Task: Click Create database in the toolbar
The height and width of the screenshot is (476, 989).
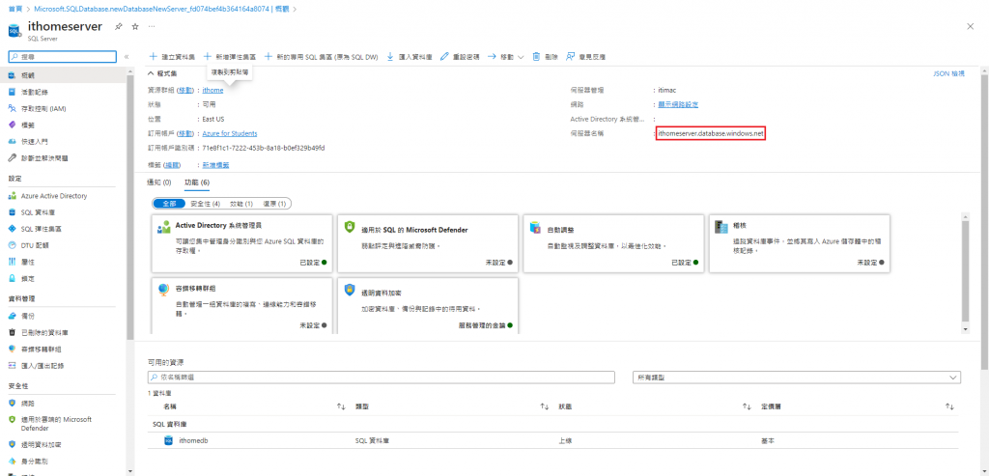Action: (172, 57)
